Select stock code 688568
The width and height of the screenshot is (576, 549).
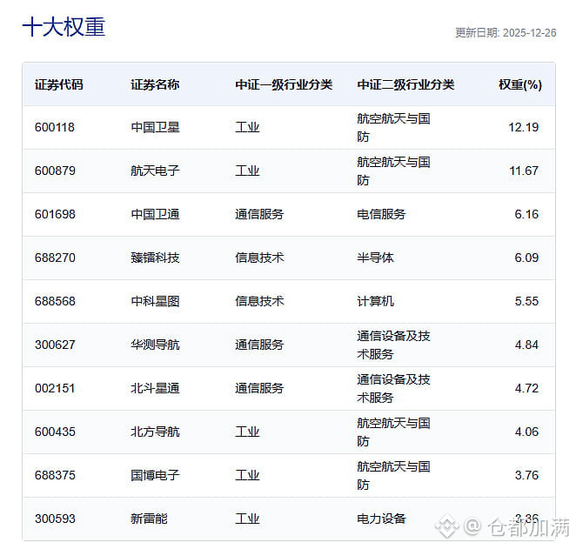click(55, 302)
